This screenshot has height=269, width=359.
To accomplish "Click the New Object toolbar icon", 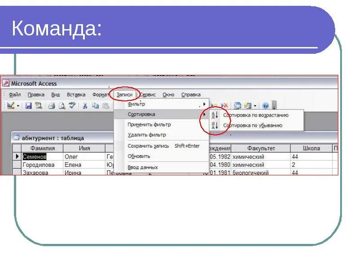I will [248, 106].
